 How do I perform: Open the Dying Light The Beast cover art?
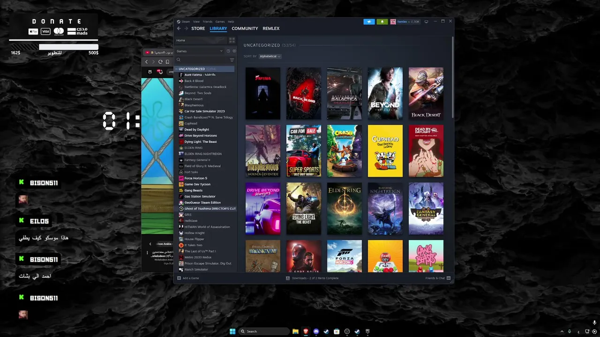(x=304, y=209)
